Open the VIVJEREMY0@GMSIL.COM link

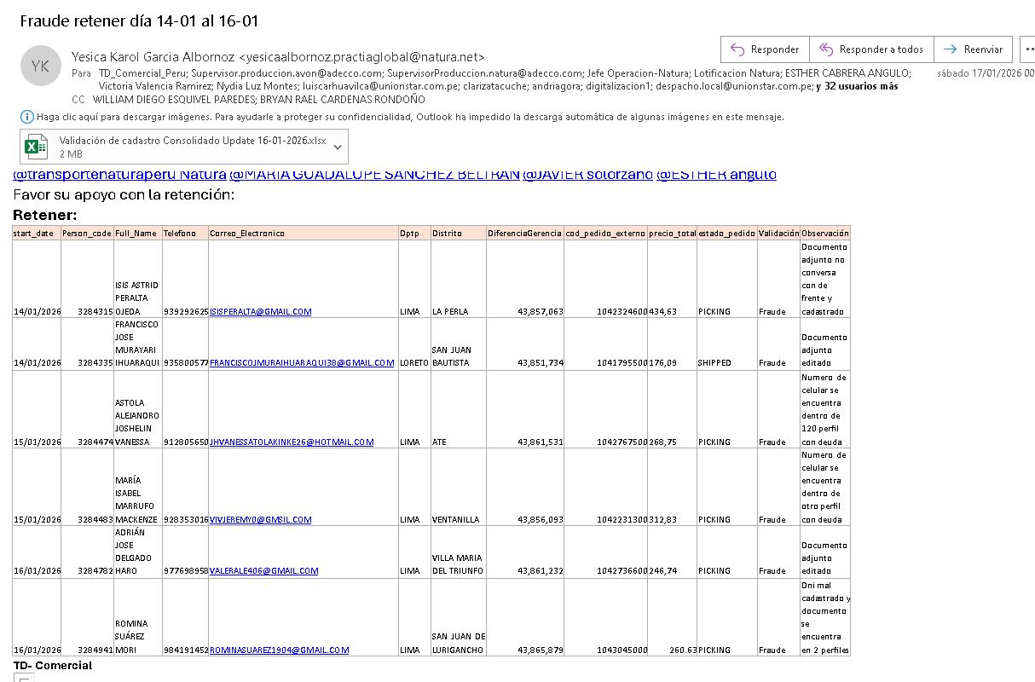260,520
